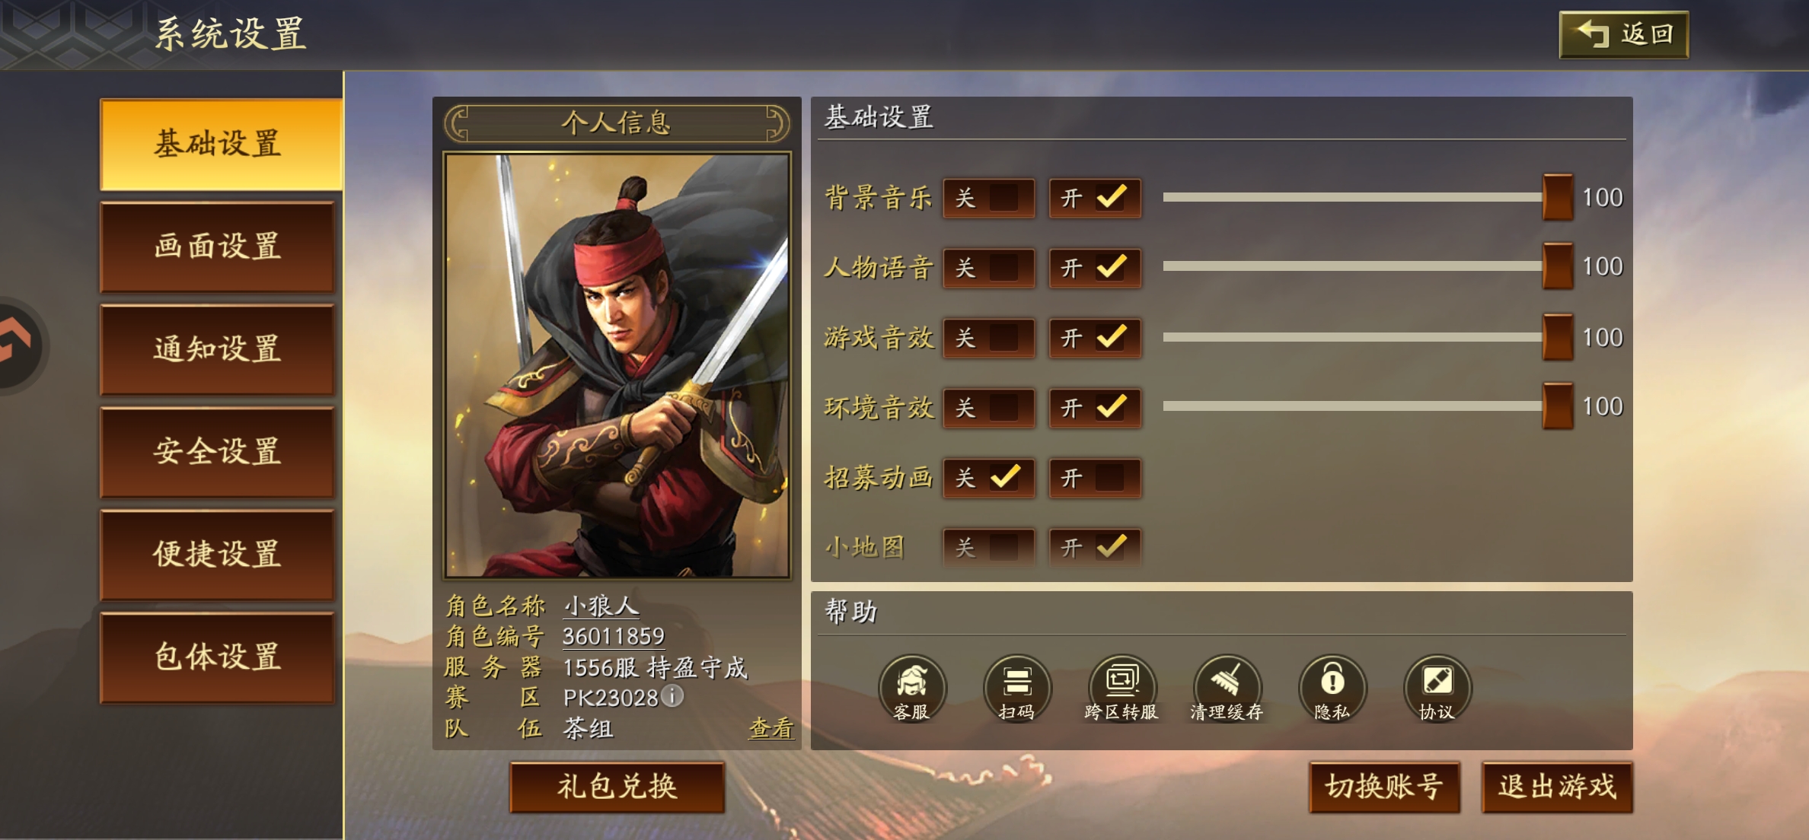Switch off 人物语音 with the 关 option
Screen dimensions: 1809x840
click(988, 268)
